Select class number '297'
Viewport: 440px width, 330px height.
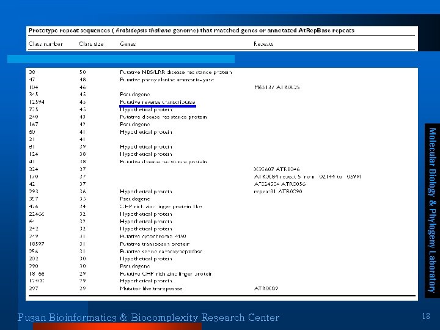pyautogui.click(x=34, y=288)
